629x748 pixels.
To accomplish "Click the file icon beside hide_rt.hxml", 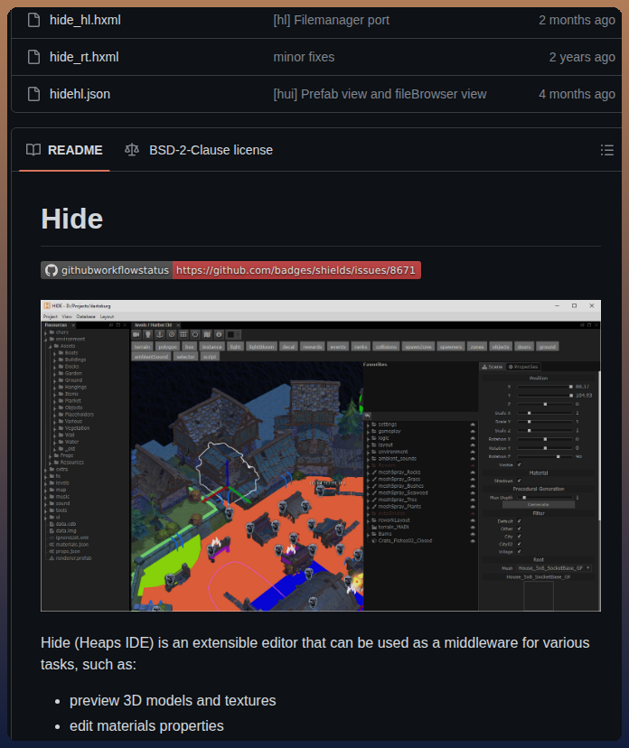I will 33,57.
